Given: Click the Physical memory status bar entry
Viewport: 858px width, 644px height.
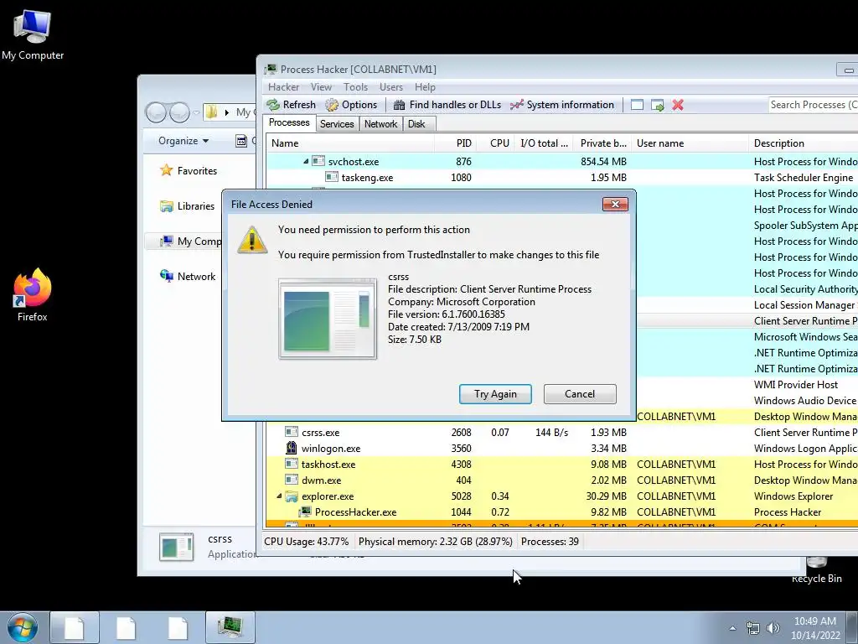Looking at the screenshot, I should point(435,542).
